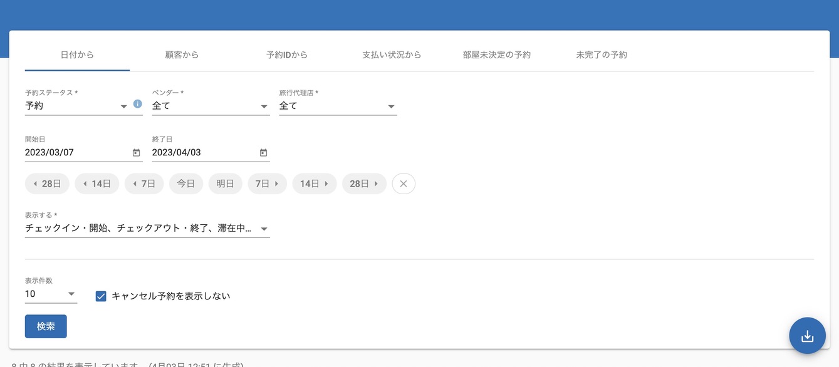Screen dimensions: 839x367
Task: Shift dates back with the 28日 chip
Action: (48, 184)
